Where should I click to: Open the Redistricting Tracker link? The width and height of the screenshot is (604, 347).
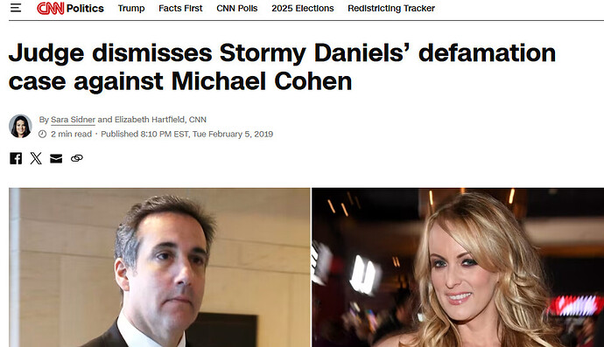click(391, 8)
